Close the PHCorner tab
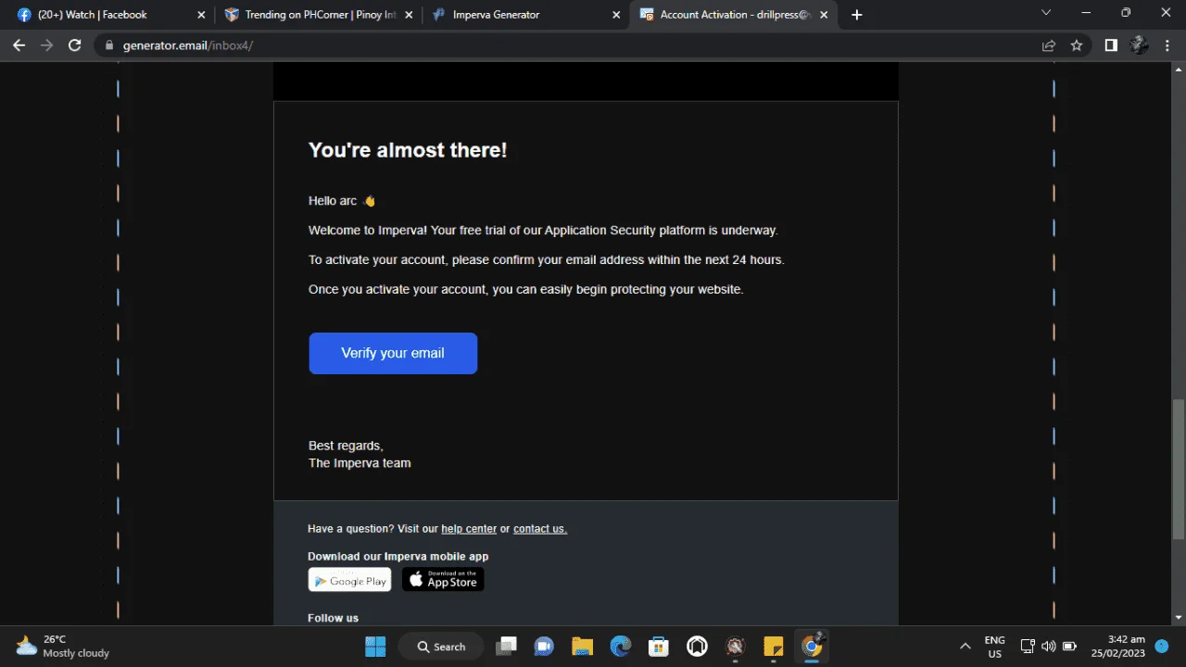 point(409,15)
